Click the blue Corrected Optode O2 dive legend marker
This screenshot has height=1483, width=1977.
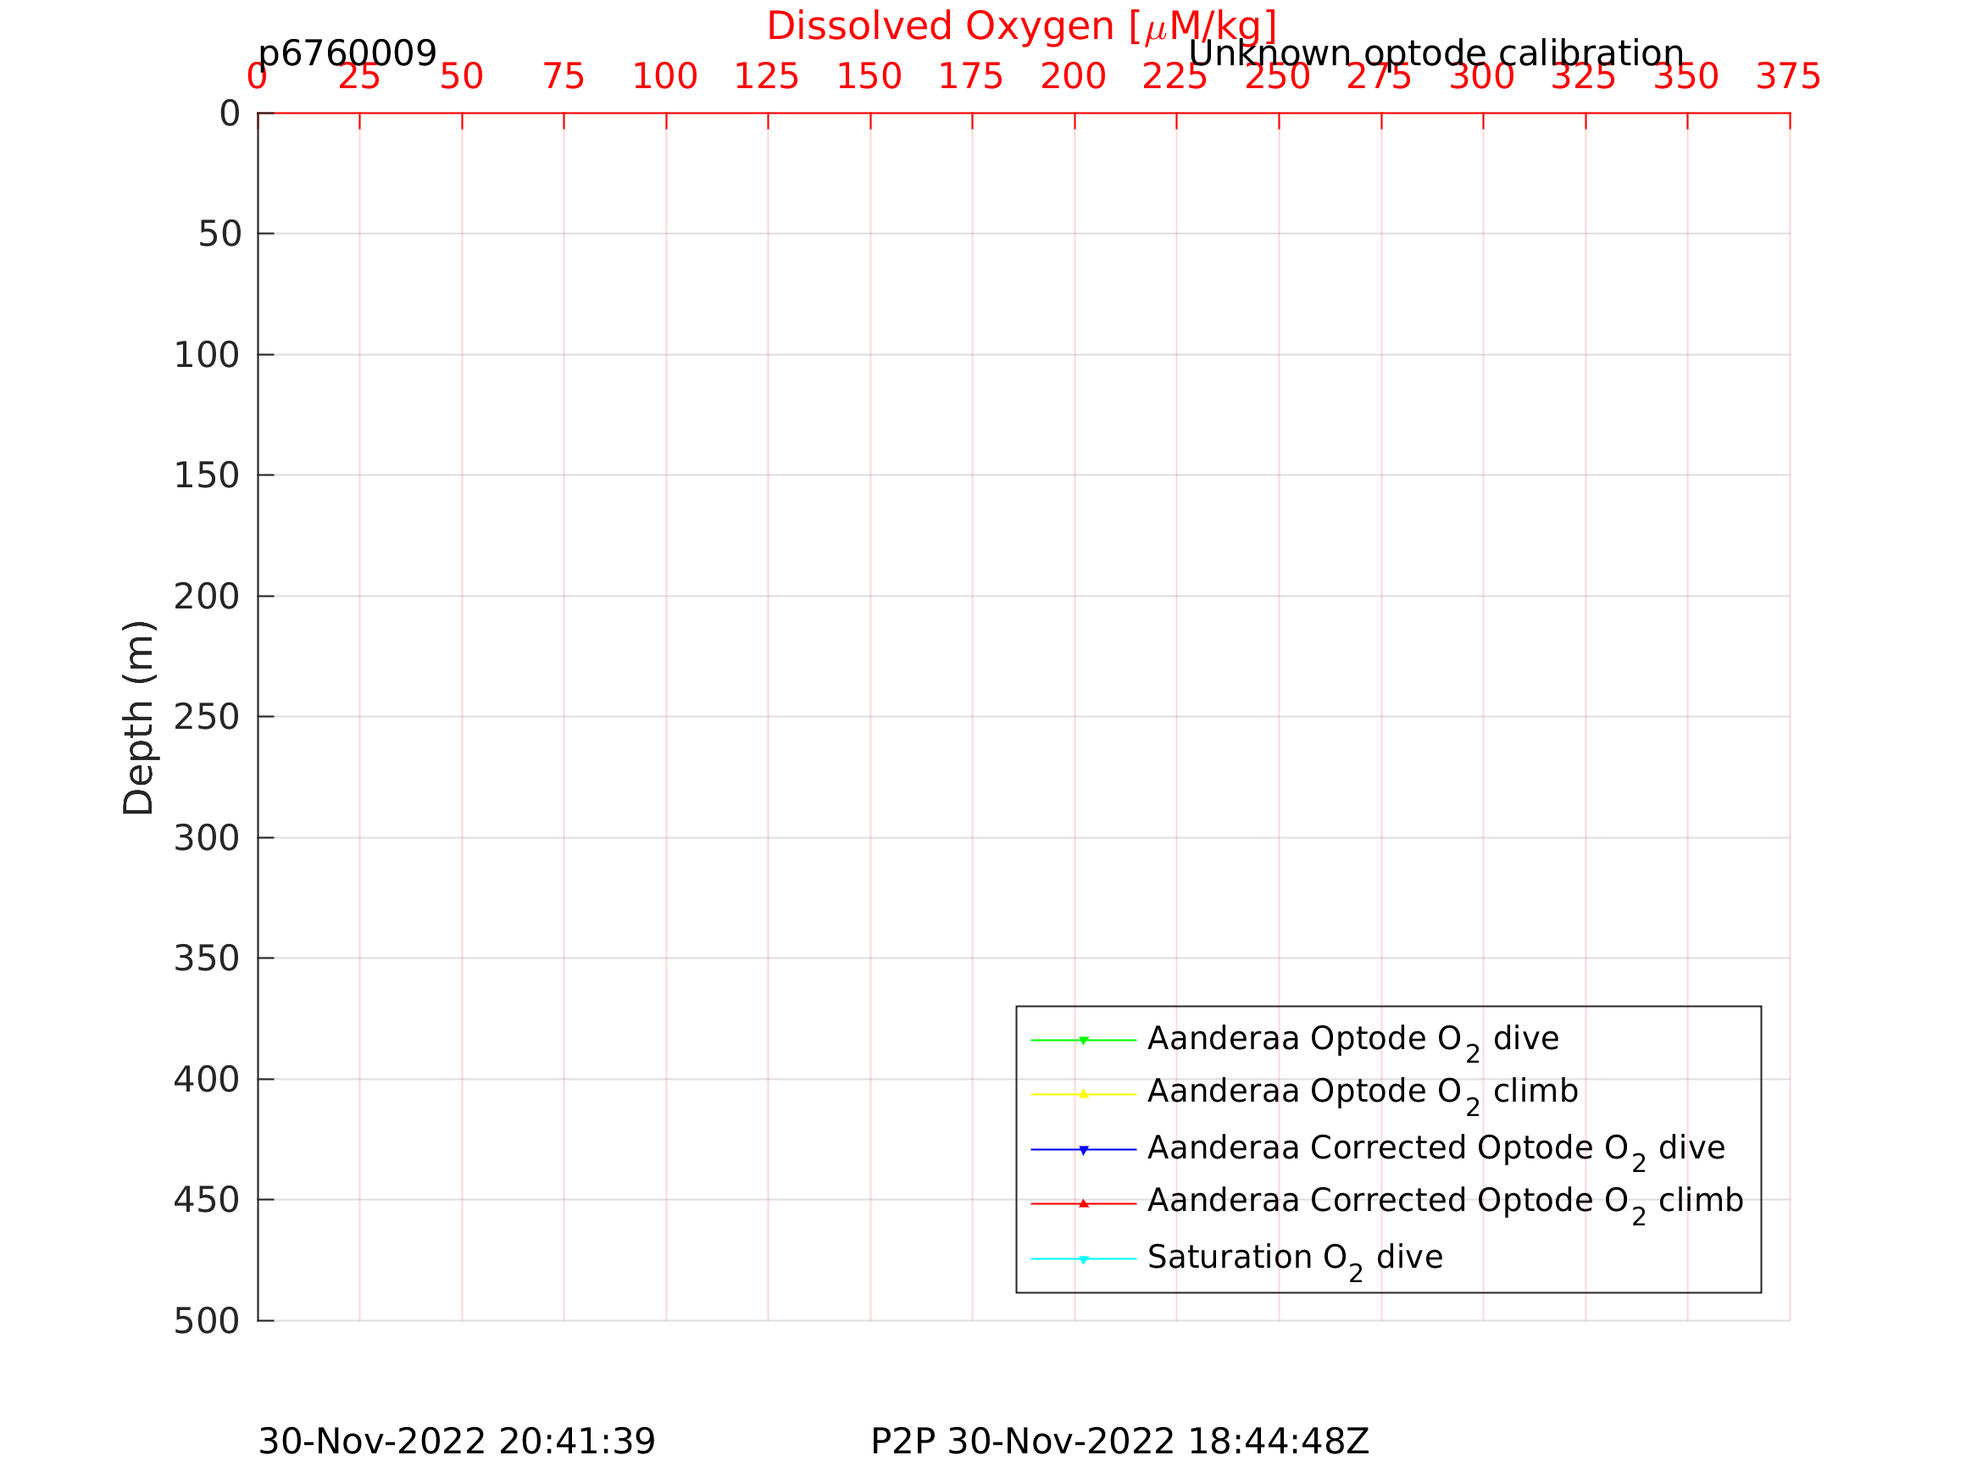pyautogui.click(x=1083, y=1150)
